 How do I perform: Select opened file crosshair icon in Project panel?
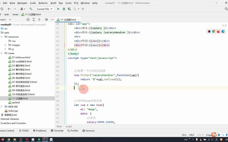[28, 19]
